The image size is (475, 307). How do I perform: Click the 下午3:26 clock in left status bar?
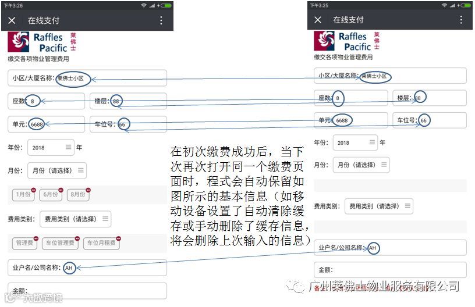click(x=13, y=5)
